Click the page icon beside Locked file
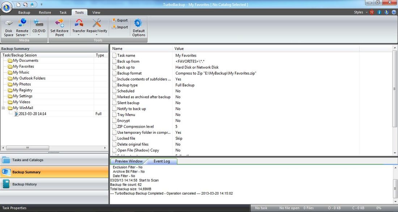The image size is (398, 212). 114,138
